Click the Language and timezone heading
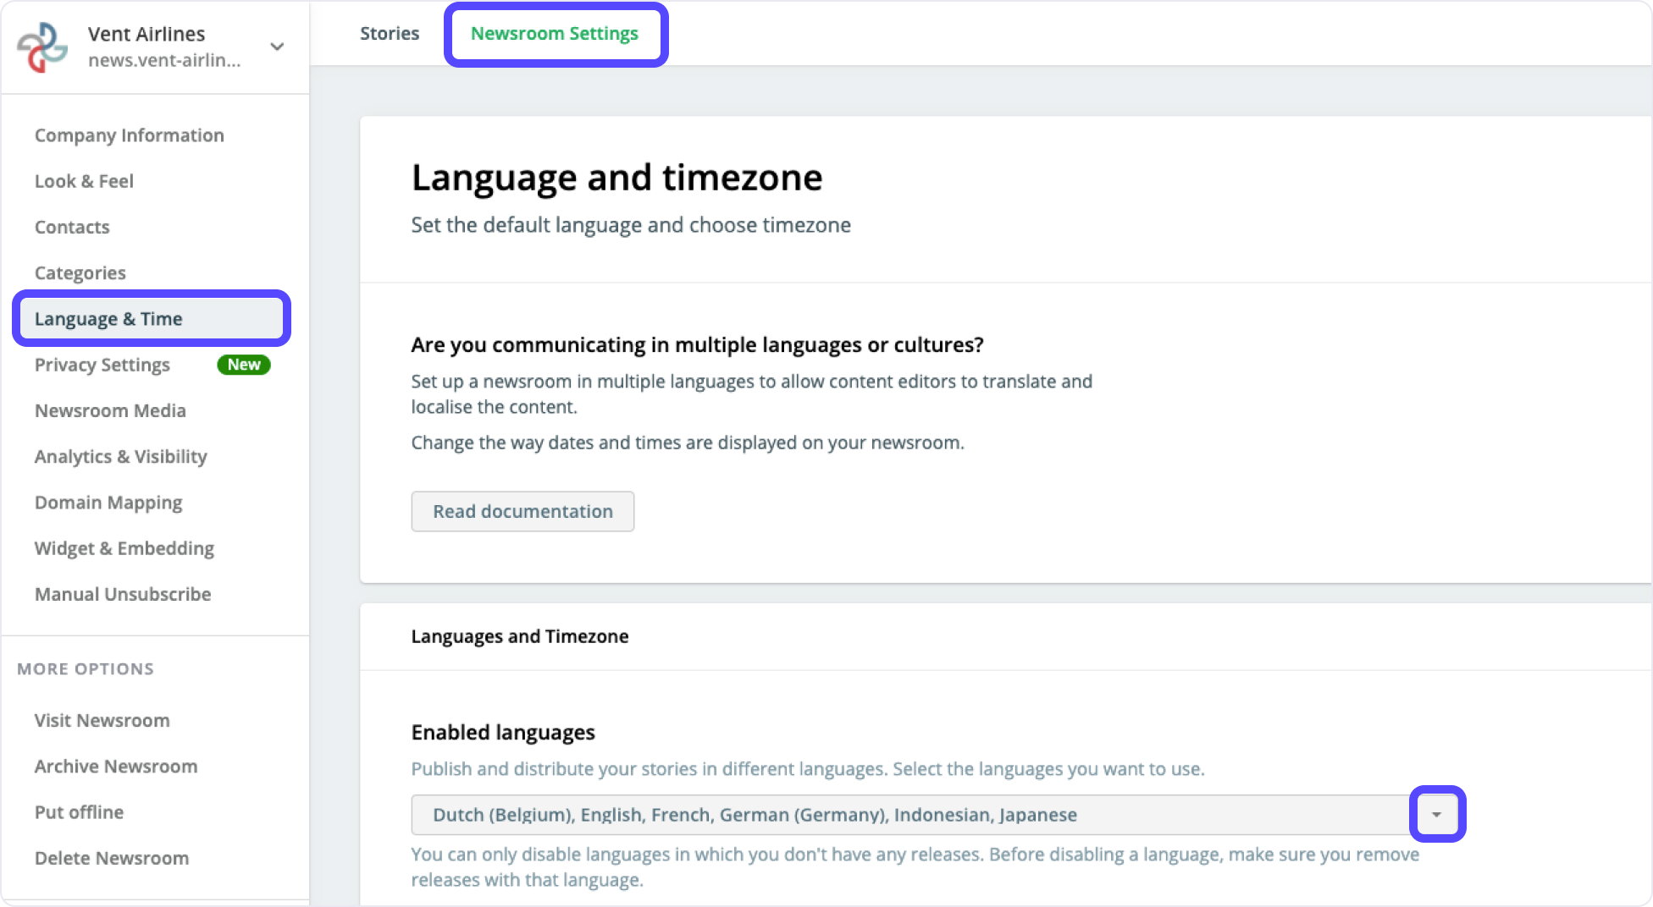1653x907 pixels. coord(617,179)
